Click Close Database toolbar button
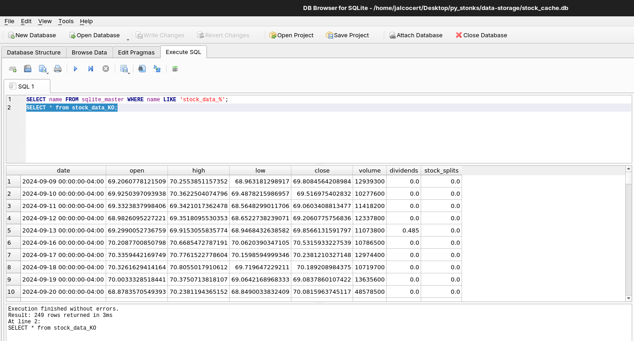The image size is (634, 341). click(x=482, y=35)
